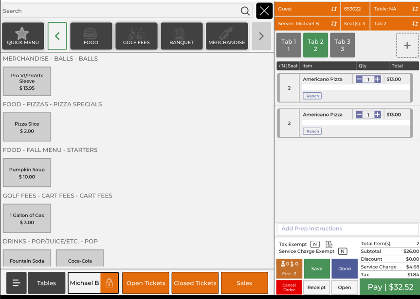Toggle Tax Exempt N box
The height and width of the screenshot is (299, 420).
[315, 245]
